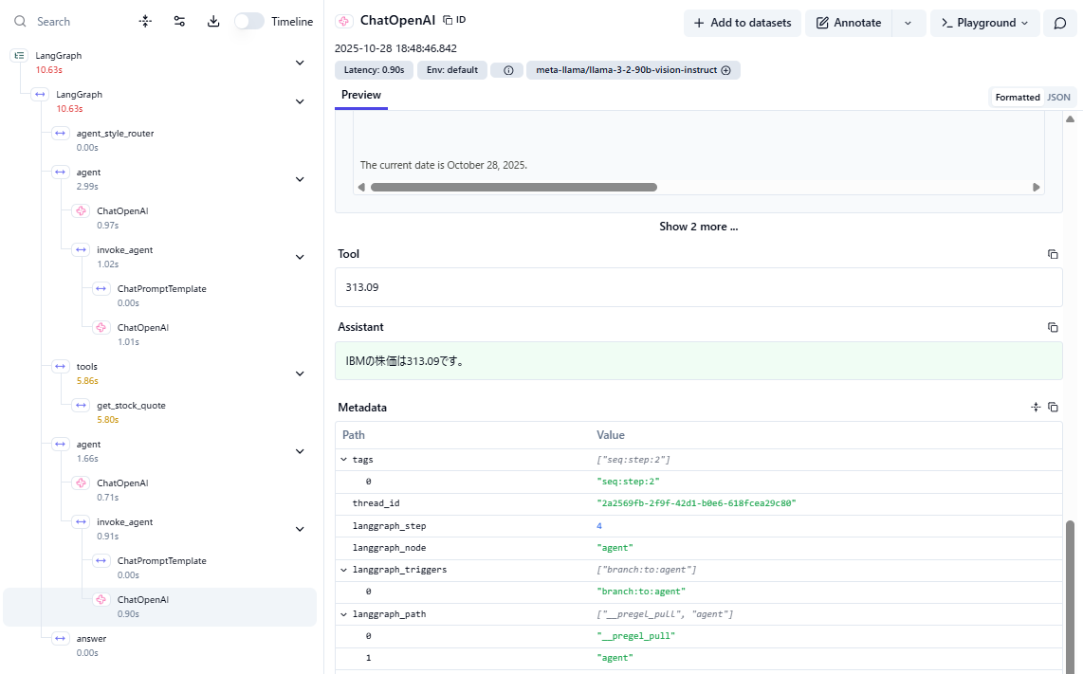1083x674 pixels.
Task: Click the Add to datasets button
Action: [743, 23]
